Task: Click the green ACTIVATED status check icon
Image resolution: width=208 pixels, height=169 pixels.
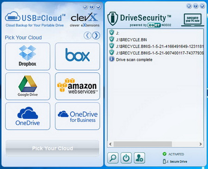Action: (165, 154)
